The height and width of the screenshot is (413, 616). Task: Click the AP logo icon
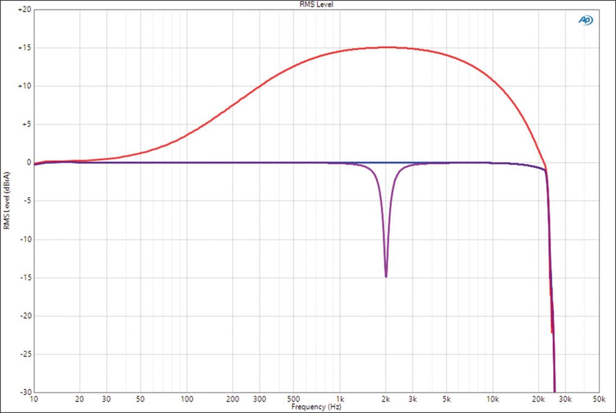click(x=586, y=20)
